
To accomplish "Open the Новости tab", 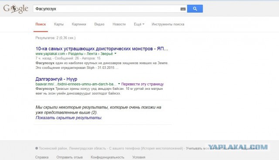I will (x=119, y=24).
